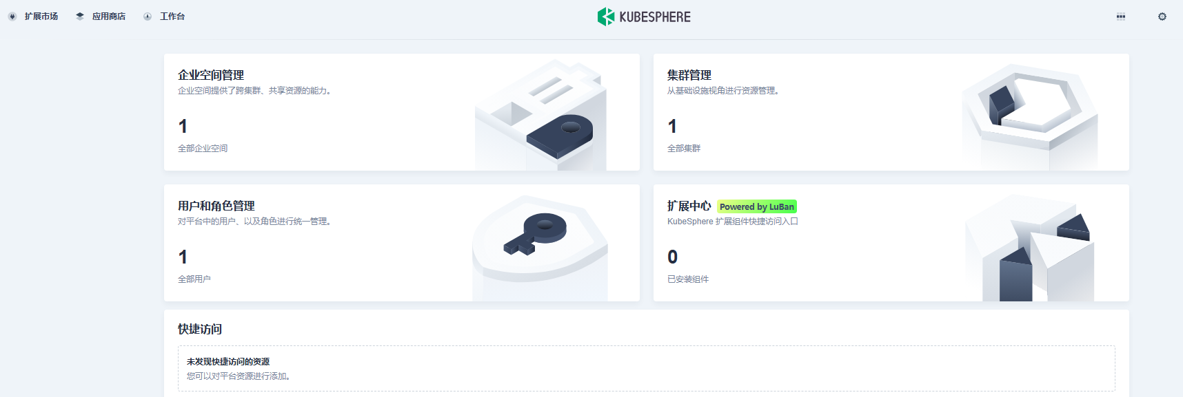Click the 应用商店 layers icon
Image resolution: width=1183 pixels, height=397 pixels.
[x=80, y=17]
